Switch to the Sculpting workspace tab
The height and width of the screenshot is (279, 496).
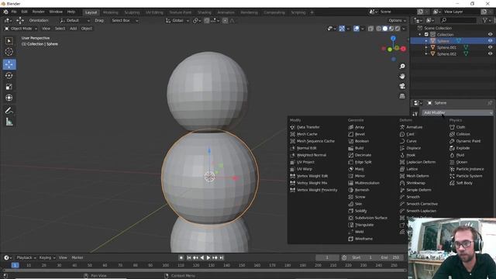tap(132, 12)
